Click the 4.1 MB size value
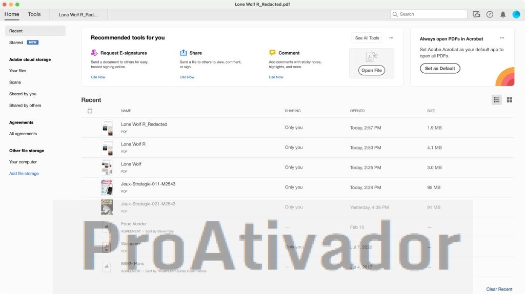 [x=434, y=148]
